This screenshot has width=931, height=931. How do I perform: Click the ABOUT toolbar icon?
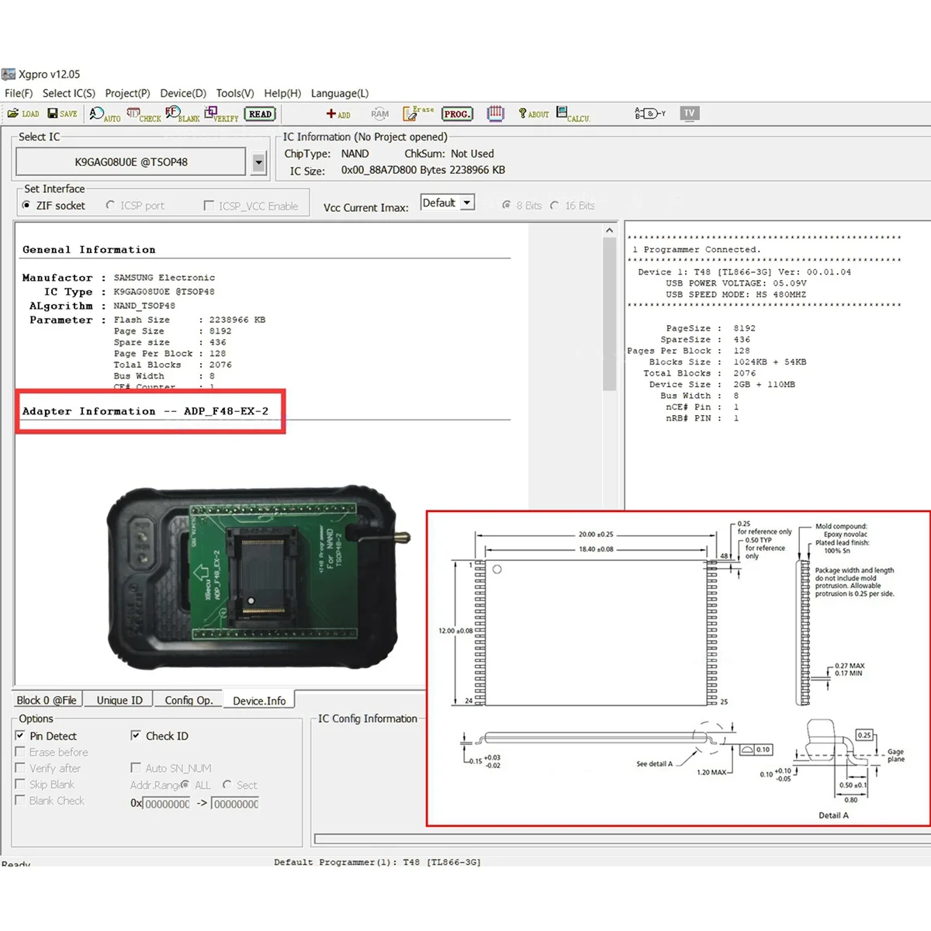pyautogui.click(x=532, y=113)
